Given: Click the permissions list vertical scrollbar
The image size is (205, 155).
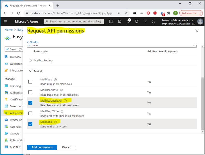Looking at the screenshot, I should tap(203, 103).
